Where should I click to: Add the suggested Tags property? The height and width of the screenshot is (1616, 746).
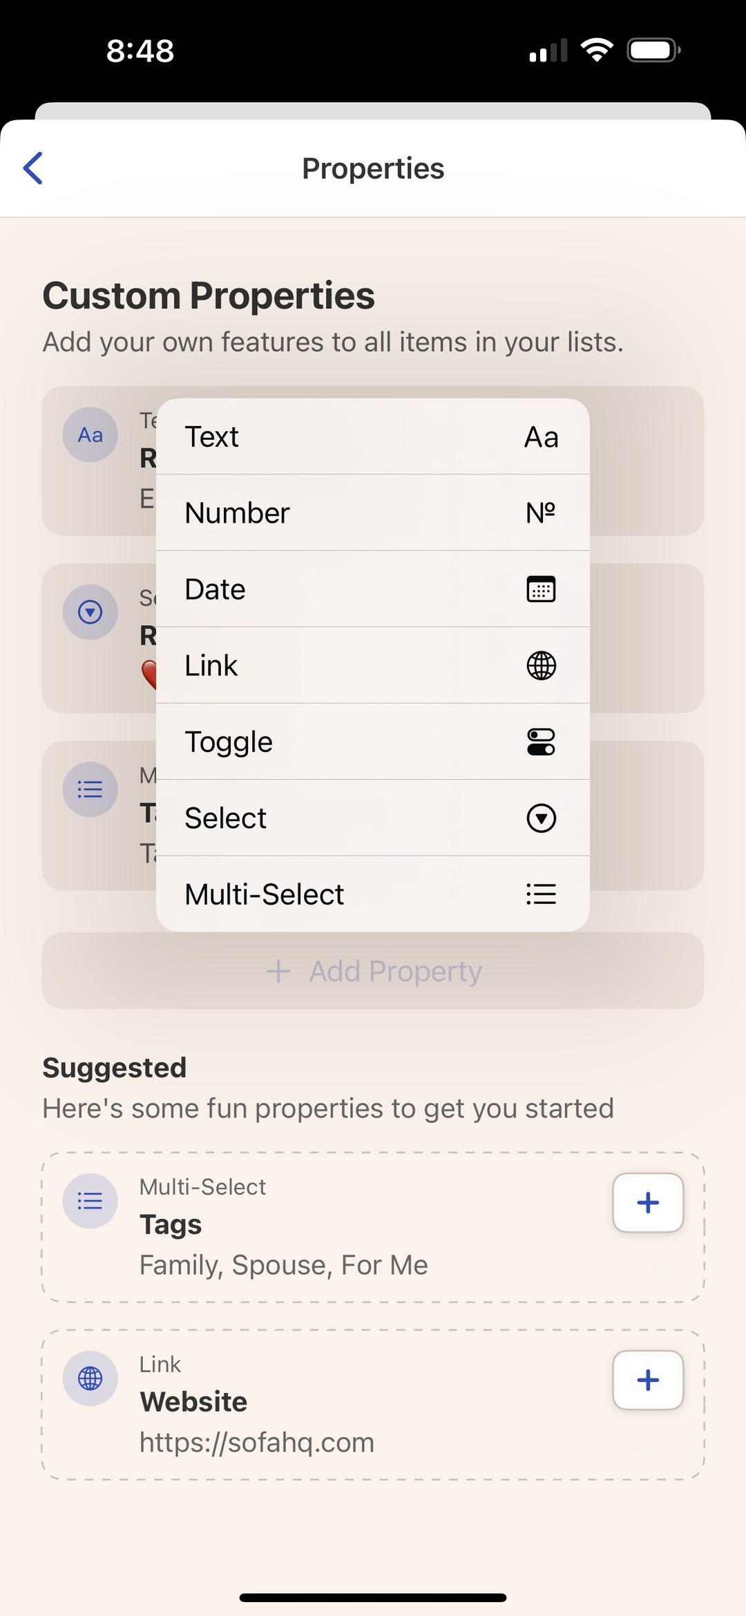(x=648, y=1202)
